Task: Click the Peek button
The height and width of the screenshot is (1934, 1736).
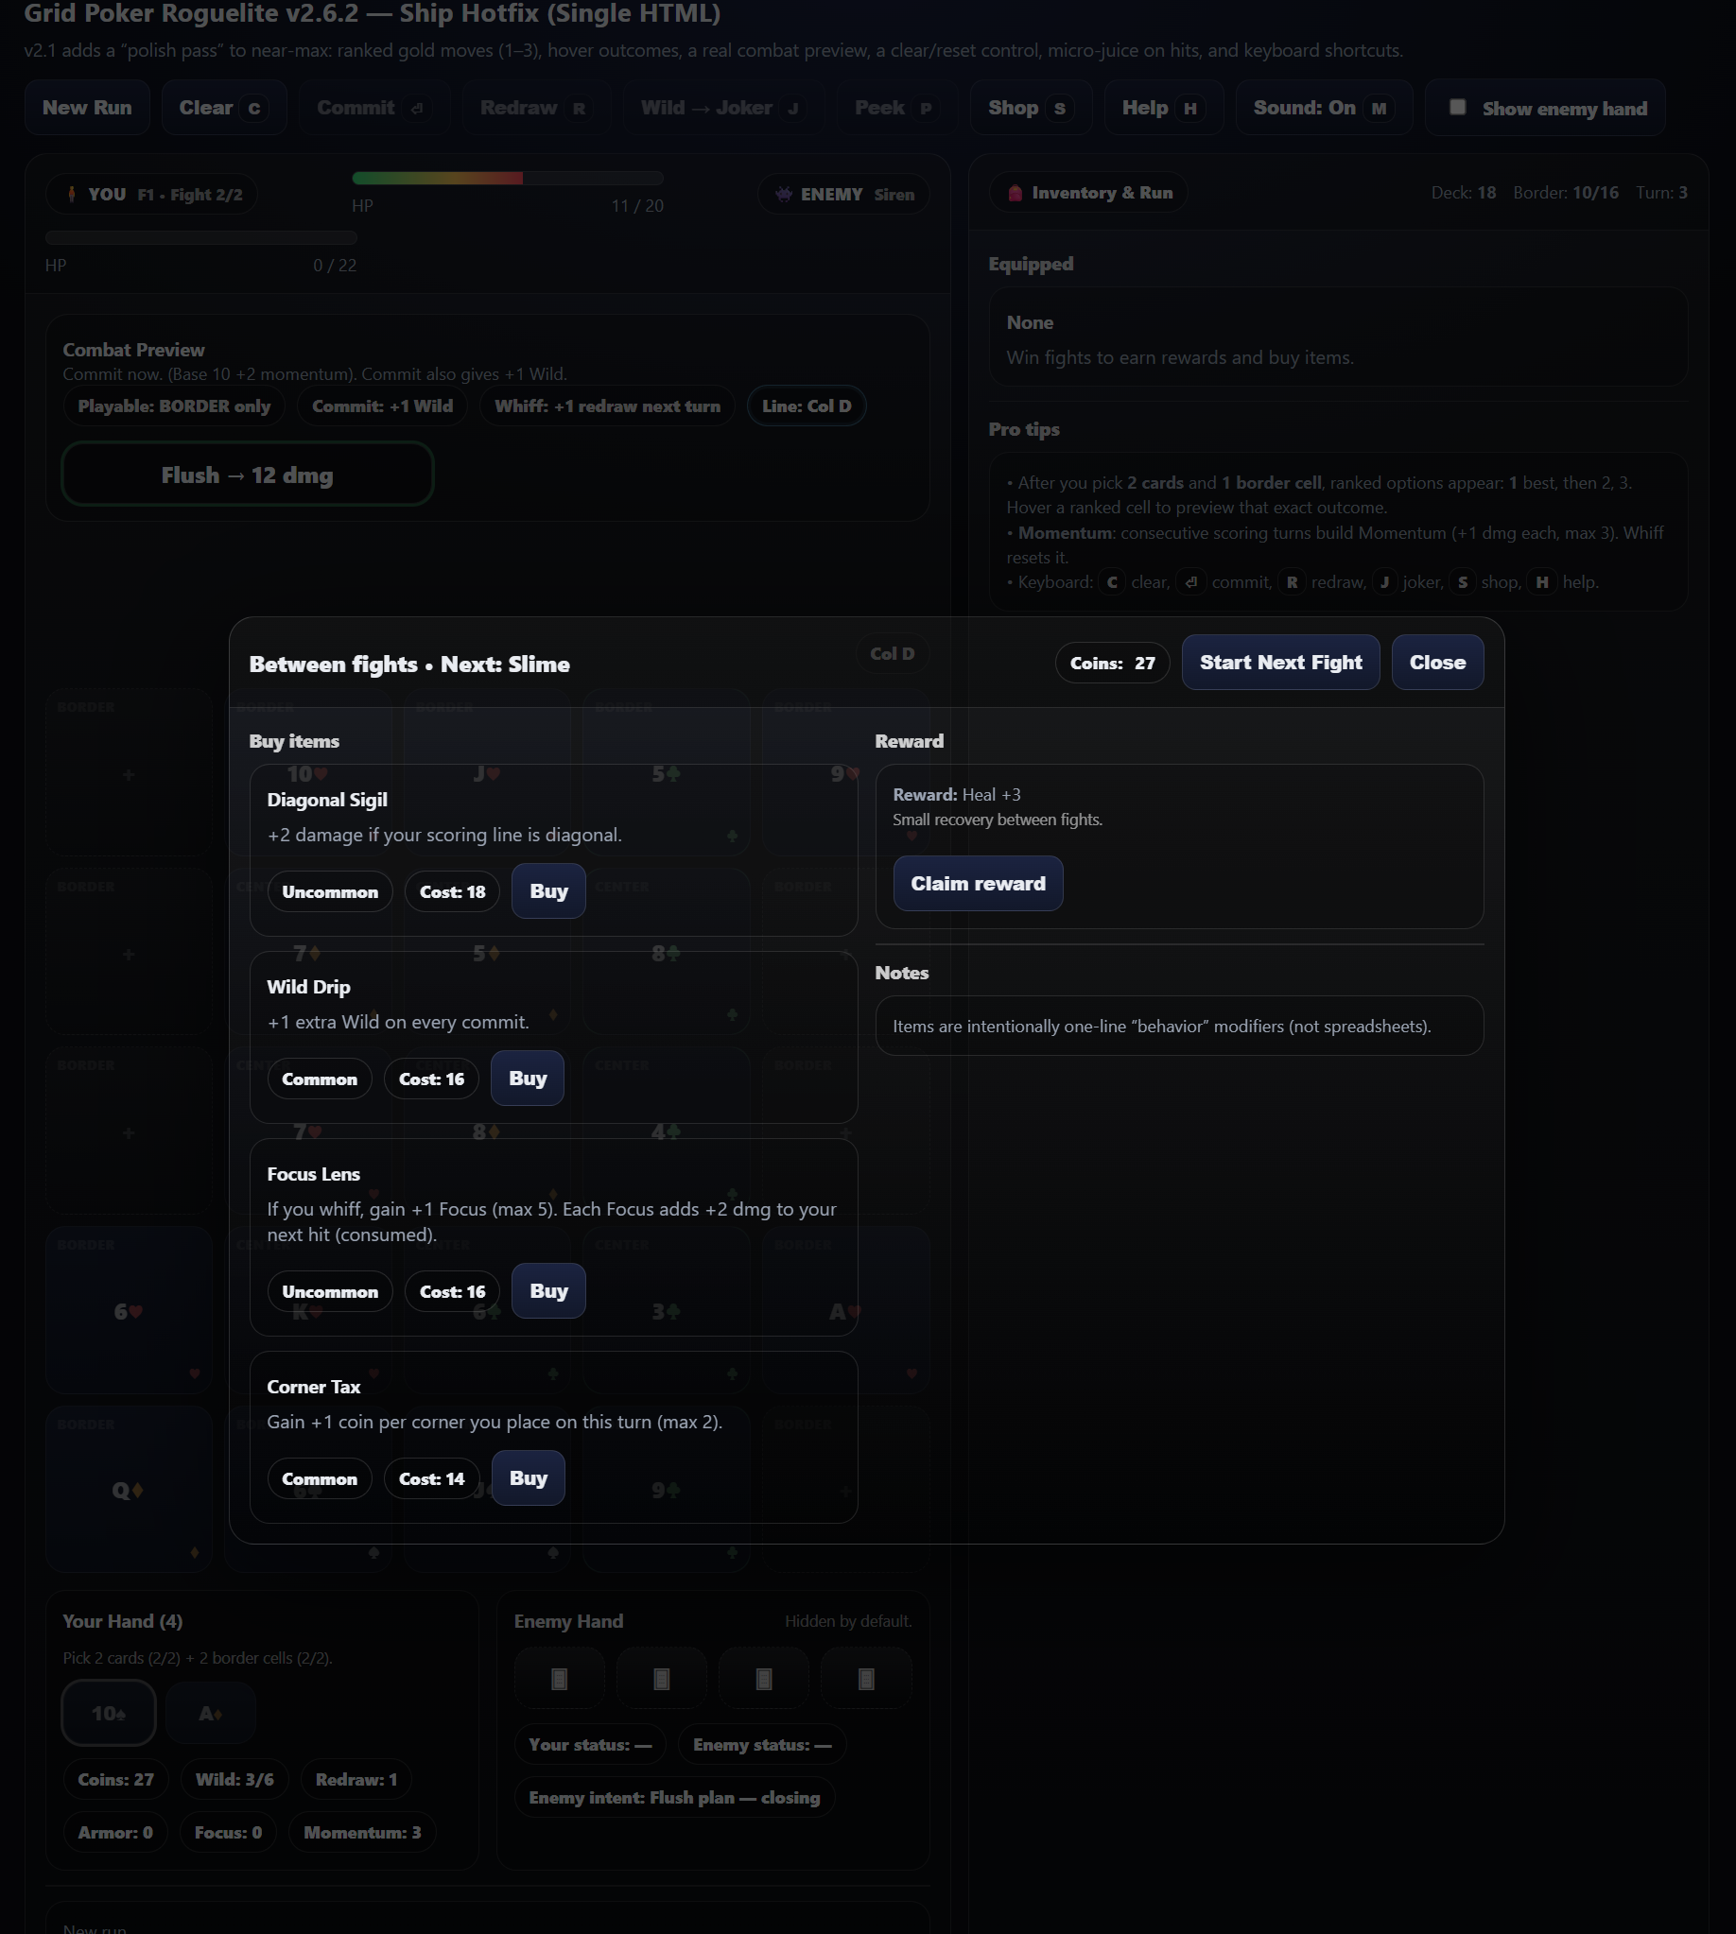Action: [x=896, y=108]
